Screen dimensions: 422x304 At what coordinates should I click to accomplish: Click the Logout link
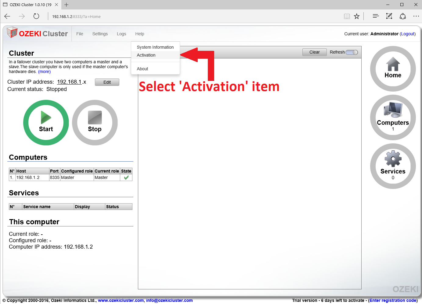pyautogui.click(x=408, y=34)
